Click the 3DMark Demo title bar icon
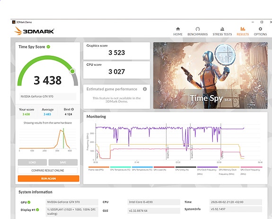This screenshot has height=219, width=272. pyautogui.click(x=14, y=22)
